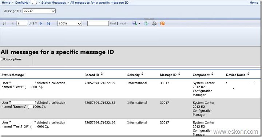Click the Find text box
Image resolution: width=262 pixels, height=137 pixels.
coord(98,23)
